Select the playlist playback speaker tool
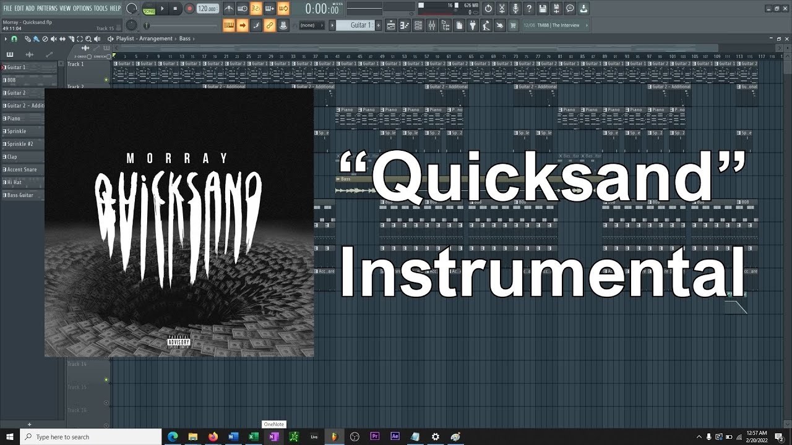This screenshot has height=445, width=792. (x=97, y=38)
